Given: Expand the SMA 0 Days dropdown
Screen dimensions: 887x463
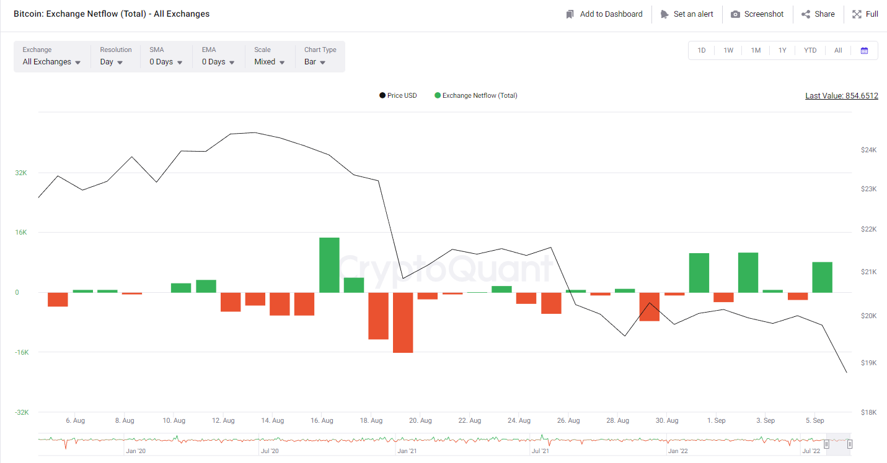Looking at the screenshot, I should pos(166,62).
